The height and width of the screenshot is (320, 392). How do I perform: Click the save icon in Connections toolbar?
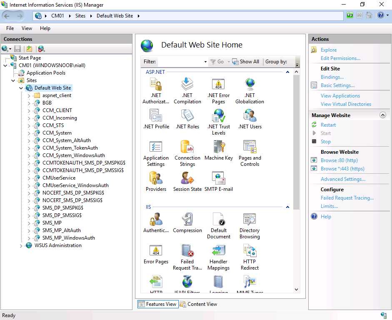click(x=17, y=49)
